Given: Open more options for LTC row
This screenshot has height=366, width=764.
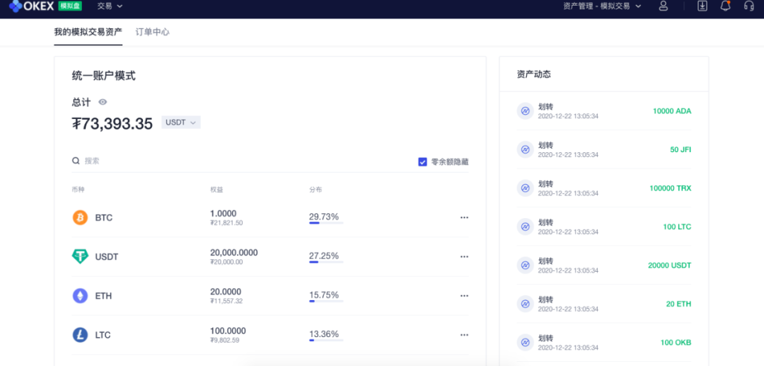Looking at the screenshot, I should pyautogui.click(x=464, y=335).
